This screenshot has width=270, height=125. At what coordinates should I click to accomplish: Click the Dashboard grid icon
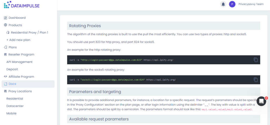[x=6, y=18]
